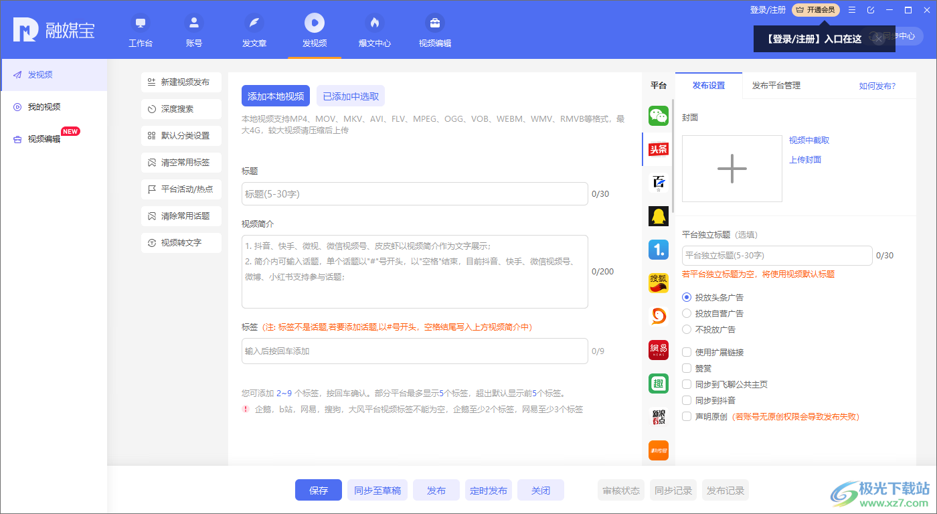Click 登录/注册 at top

tap(768, 10)
